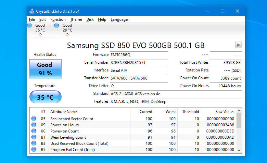Screen dimensions: 267x163
Task: Minimize the CrystalDiskInfo window
Action: tap(208, 11)
